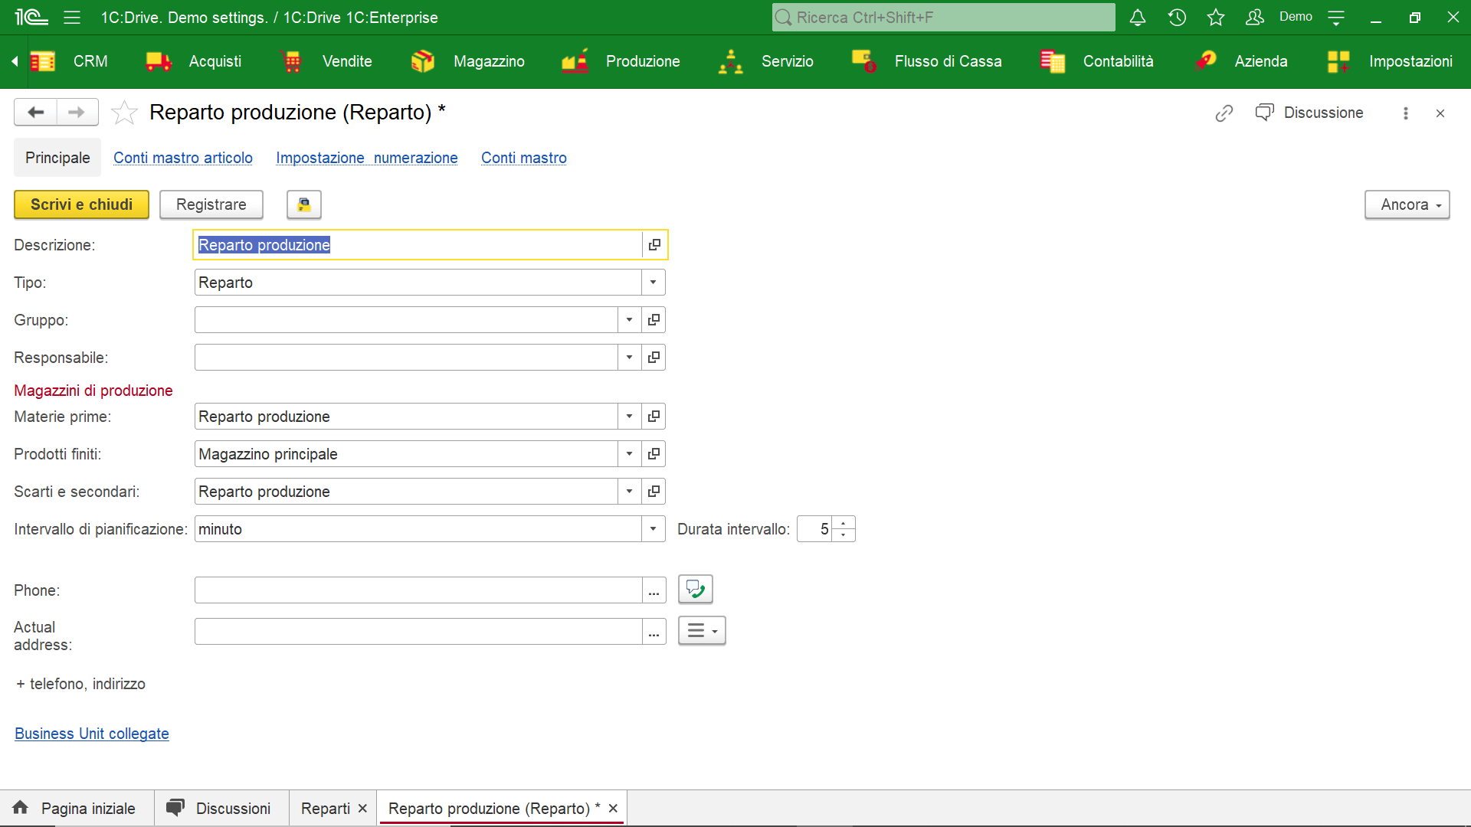
Task: Open Gruppo field open button
Action: pyautogui.click(x=654, y=320)
